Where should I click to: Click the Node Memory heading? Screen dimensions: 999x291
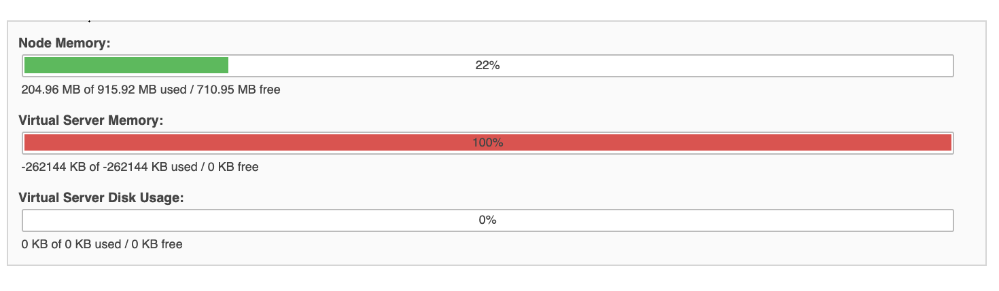(x=65, y=43)
